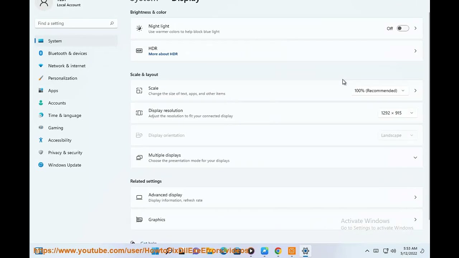Toggle the Night light switch on
The height and width of the screenshot is (258, 459).
403,28
